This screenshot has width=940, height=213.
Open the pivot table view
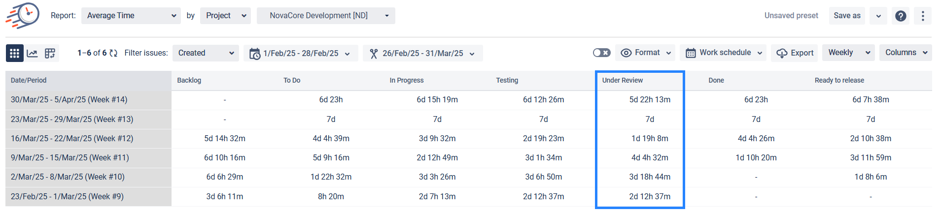[50, 53]
